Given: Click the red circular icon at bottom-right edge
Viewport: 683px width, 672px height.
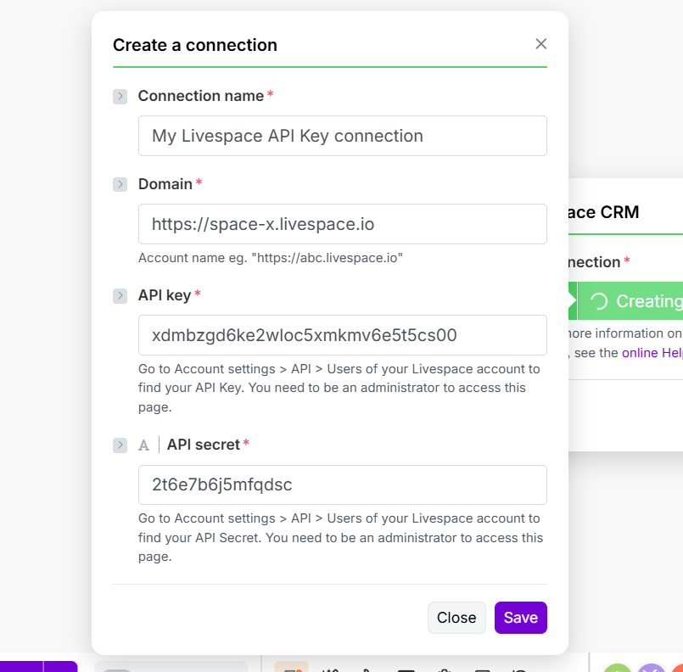Looking at the screenshot, I should (678, 669).
